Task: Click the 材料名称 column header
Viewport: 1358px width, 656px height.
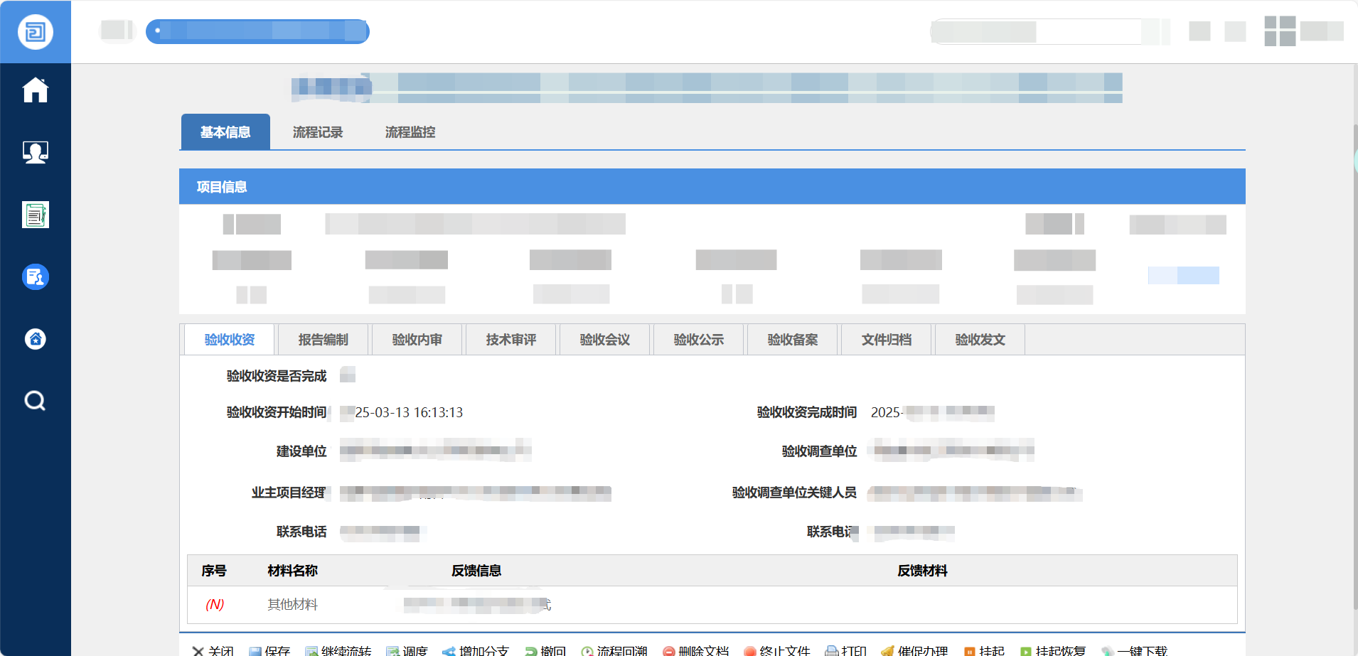Action: coord(293,571)
